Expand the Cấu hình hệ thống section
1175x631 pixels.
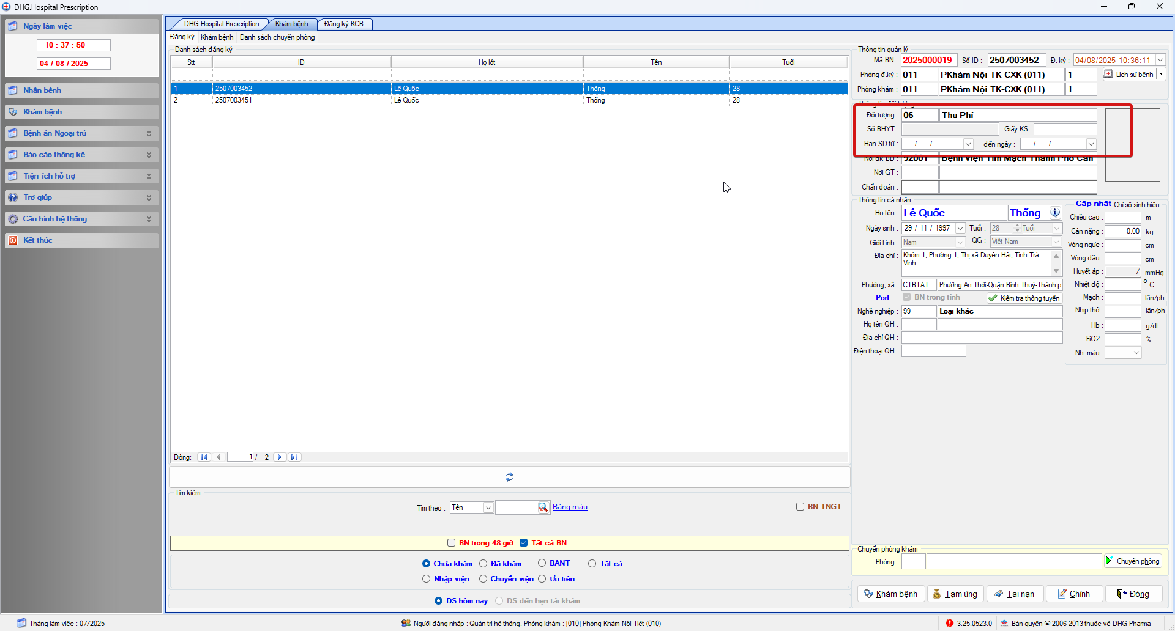149,219
